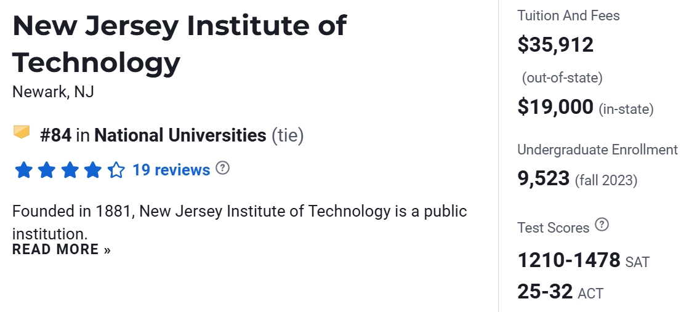Open the Test Scores help icon
This screenshot has width=689, height=312.
pos(602,225)
